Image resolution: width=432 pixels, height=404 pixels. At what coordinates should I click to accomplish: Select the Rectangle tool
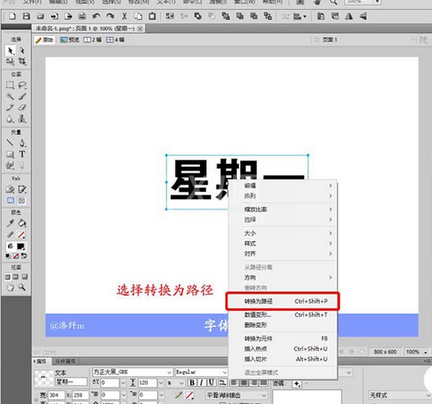click(x=11, y=154)
